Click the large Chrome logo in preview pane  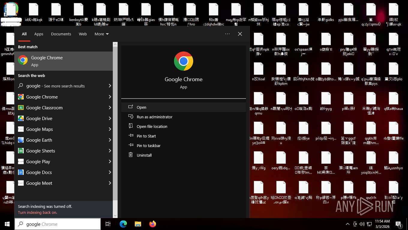(184, 61)
